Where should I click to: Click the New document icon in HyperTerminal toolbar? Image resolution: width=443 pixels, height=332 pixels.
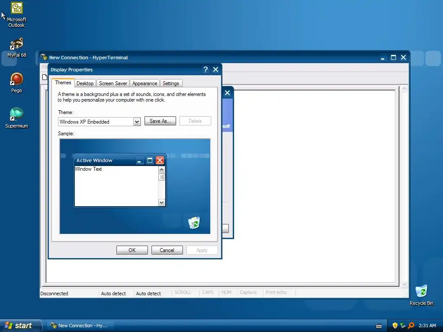[45, 77]
